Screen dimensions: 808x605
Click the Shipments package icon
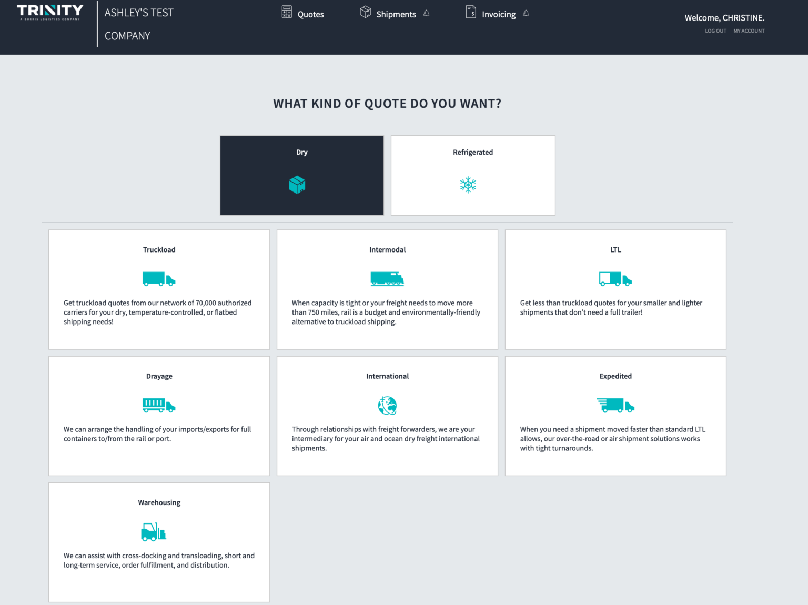tap(366, 12)
